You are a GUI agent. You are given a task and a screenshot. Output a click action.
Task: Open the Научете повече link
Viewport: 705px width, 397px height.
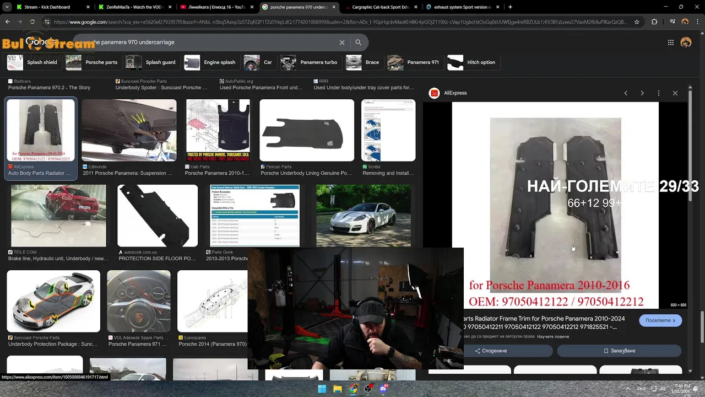point(553,336)
